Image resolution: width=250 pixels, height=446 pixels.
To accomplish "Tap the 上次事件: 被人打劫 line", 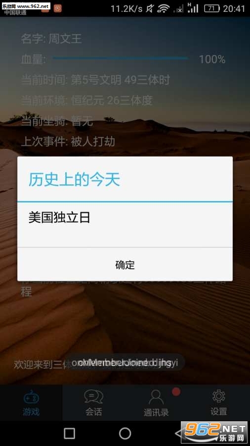I will click(68, 141).
